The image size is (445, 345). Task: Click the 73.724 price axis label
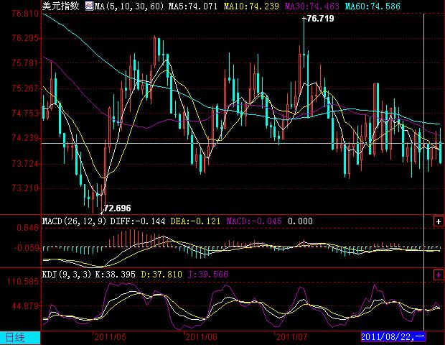[x=25, y=164]
